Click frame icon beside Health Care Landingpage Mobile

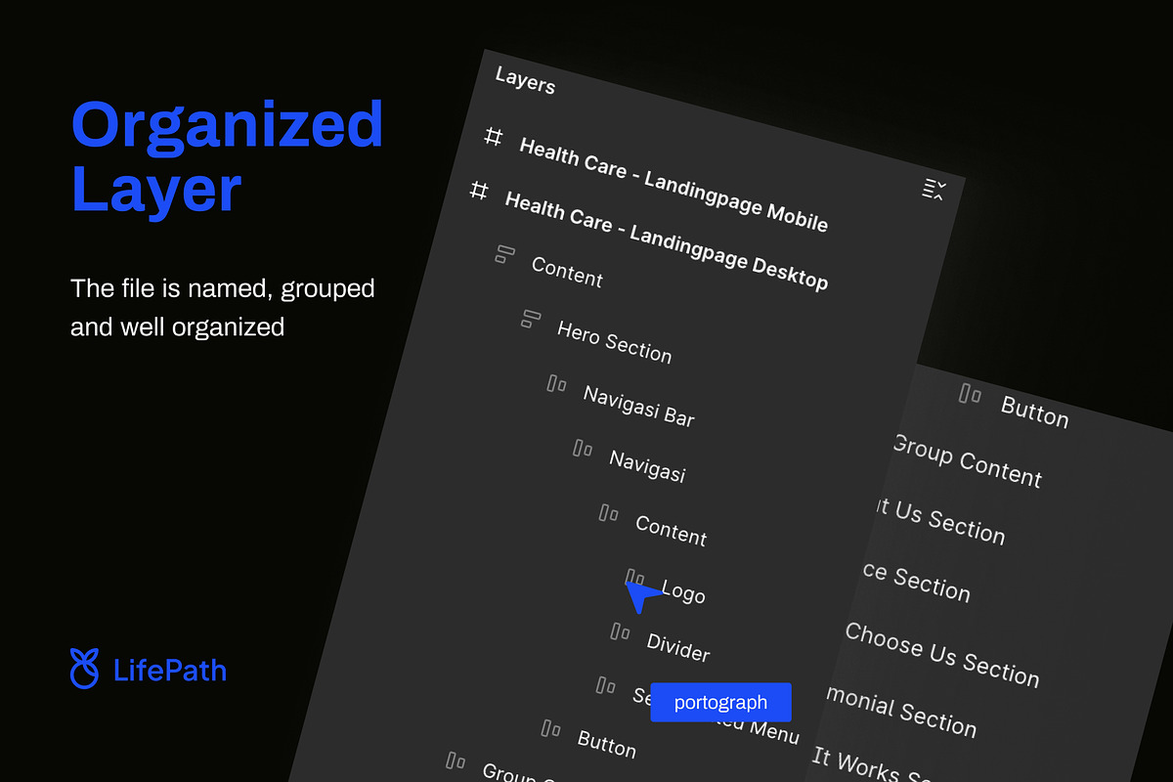tap(494, 137)
